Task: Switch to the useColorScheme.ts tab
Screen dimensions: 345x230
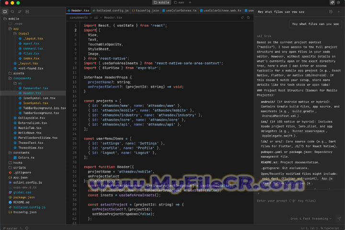Action: [x=179, y=11]
